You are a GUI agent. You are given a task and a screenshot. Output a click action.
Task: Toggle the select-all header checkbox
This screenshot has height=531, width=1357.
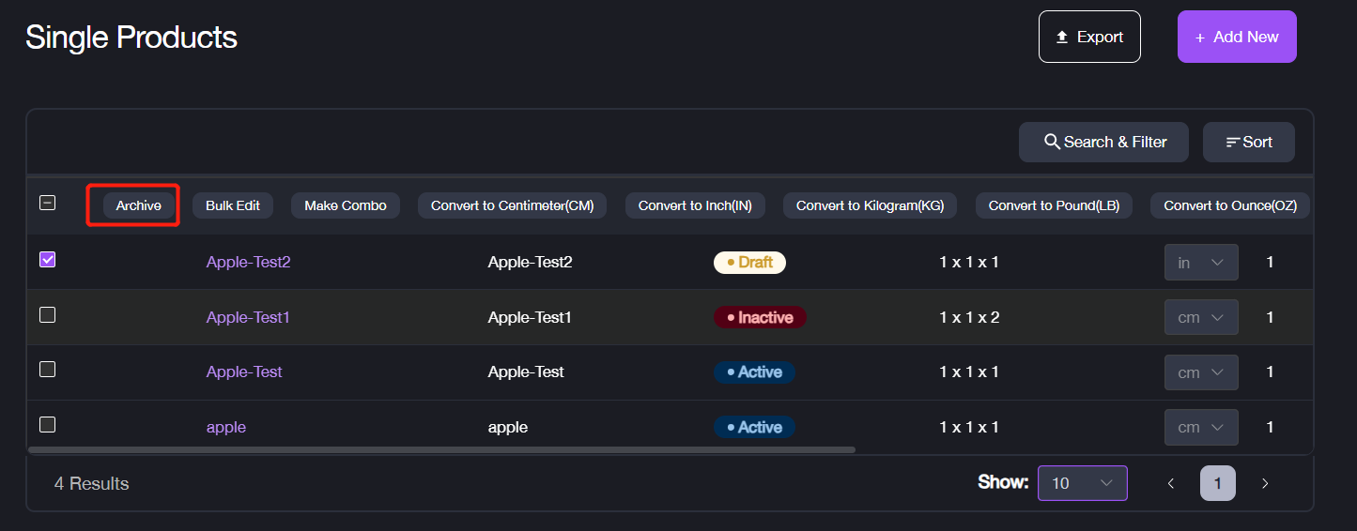[x=47, y=203]
